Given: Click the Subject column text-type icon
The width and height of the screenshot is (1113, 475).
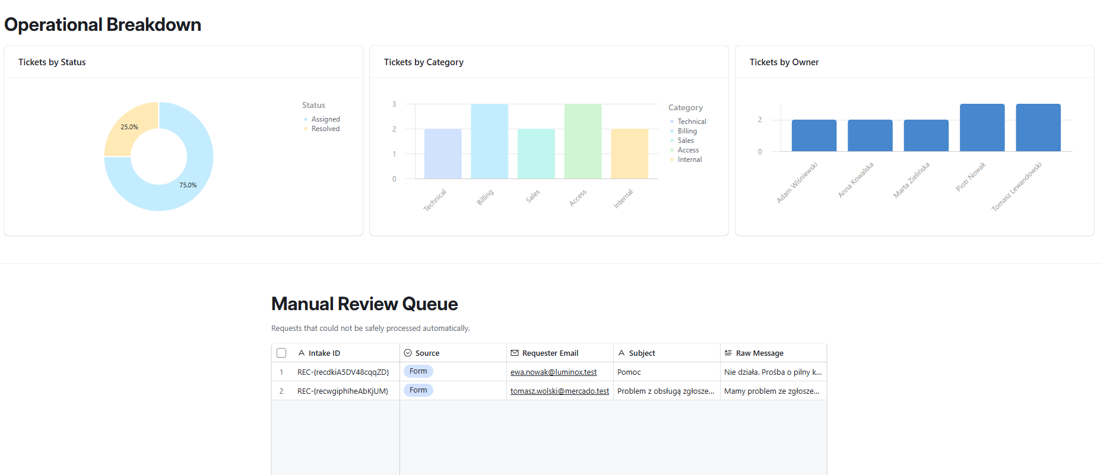Looking at the screenshot, I should [x=621, y=353].
